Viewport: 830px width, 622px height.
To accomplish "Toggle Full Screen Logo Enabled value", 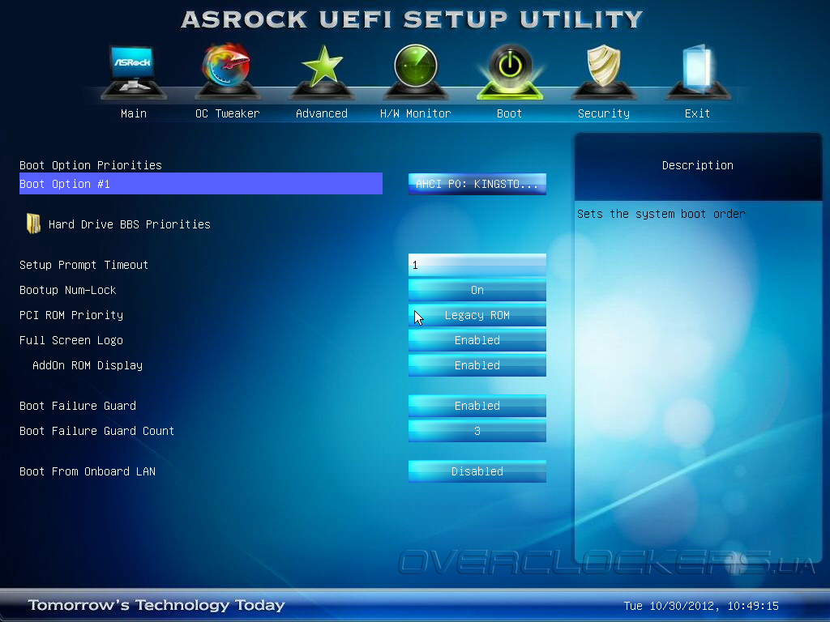I will pyautogui.click(x=477, y=340).
